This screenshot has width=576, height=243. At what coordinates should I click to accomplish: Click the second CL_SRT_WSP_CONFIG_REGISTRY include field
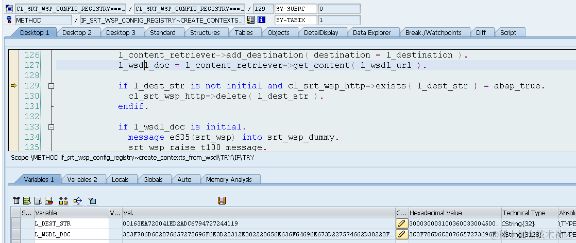click(190, 9)
